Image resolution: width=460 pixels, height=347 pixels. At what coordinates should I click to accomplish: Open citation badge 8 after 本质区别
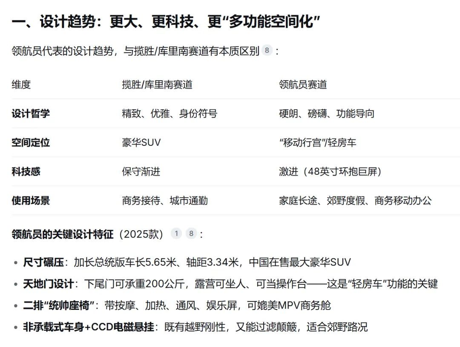pyautogui.click(x=267, y=50)
